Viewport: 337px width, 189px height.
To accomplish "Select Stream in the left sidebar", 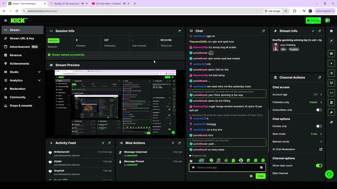I will [22, 30].
